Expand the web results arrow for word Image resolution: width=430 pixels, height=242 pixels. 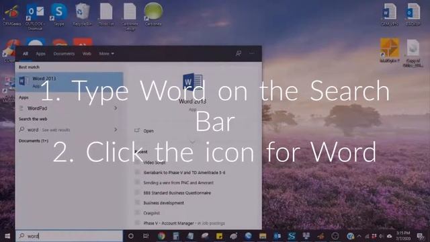tap(116, 130)
